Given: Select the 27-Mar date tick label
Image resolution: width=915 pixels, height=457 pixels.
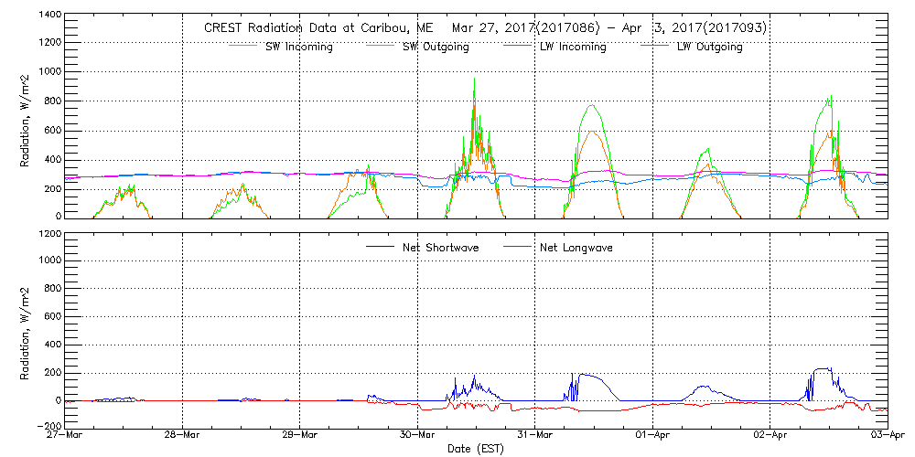Looking at the screenshot, I should click(65, 436).
